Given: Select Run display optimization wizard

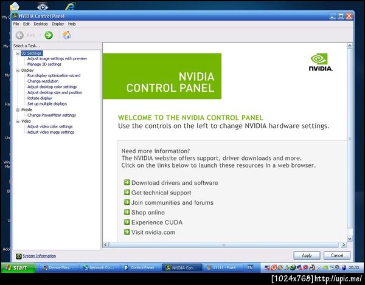Looking at the screenshot, I should tap(54, 75).
